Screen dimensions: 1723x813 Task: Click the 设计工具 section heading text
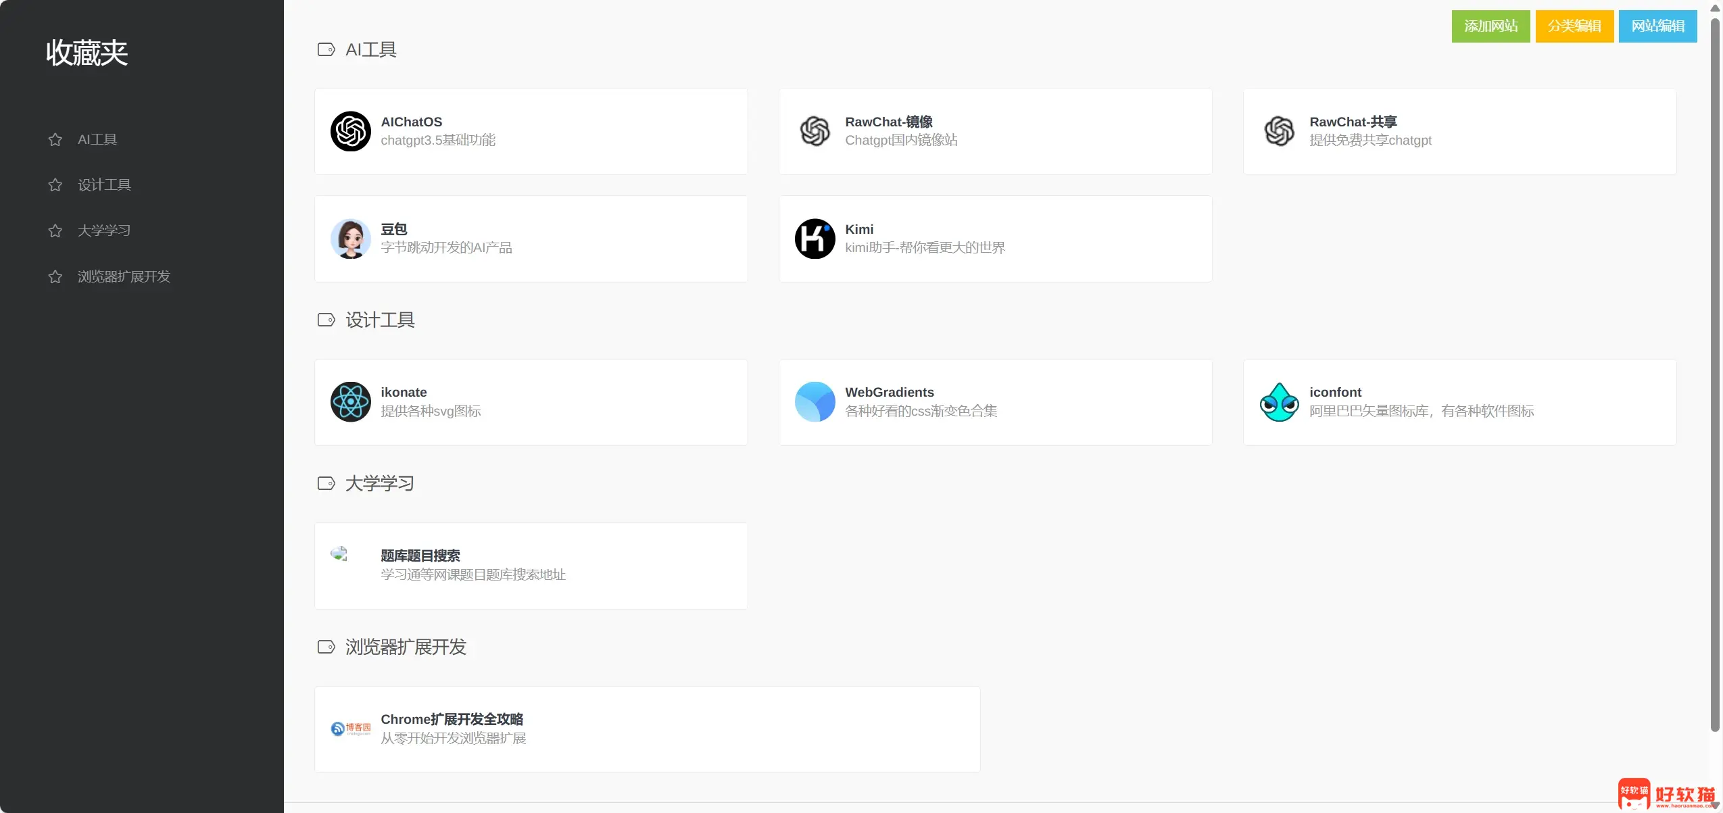(x=380, y=320)
